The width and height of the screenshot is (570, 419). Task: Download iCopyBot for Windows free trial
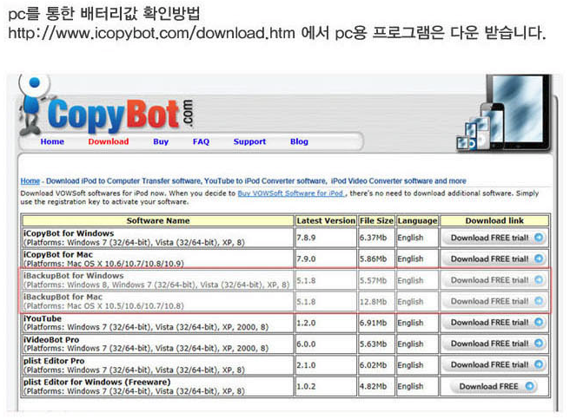(494, 238)
